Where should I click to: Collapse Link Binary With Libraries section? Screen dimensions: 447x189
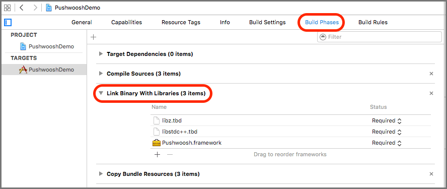tap(101, 93)
